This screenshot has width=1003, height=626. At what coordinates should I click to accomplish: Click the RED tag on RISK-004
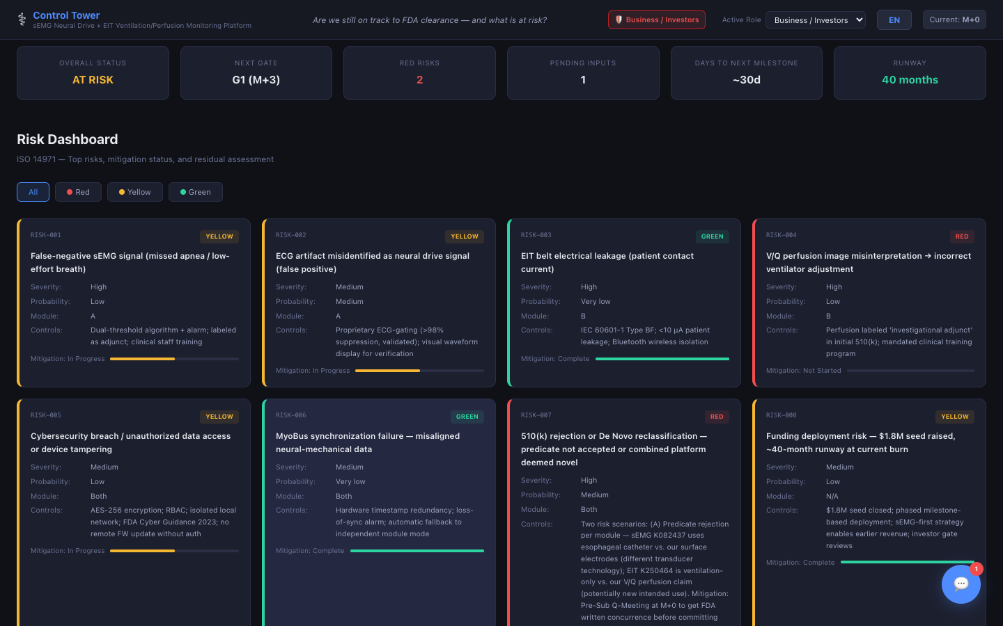(961, 236)
